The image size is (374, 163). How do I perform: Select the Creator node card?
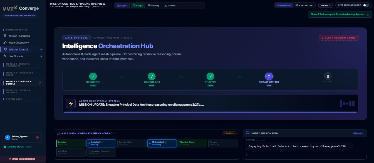[223, 143]
